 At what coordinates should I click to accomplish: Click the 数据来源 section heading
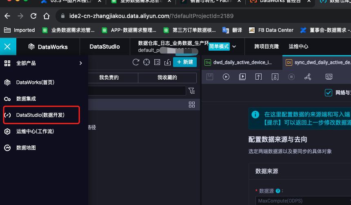click(x=267, y=171)
